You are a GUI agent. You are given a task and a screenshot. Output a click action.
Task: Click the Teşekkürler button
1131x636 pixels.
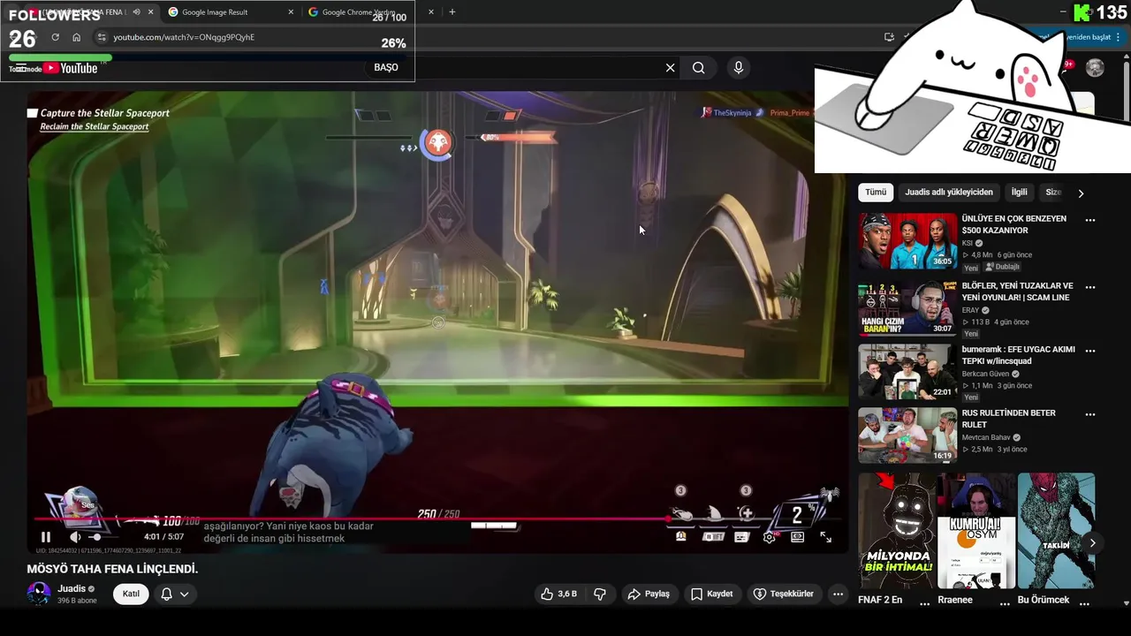(783, 594)
